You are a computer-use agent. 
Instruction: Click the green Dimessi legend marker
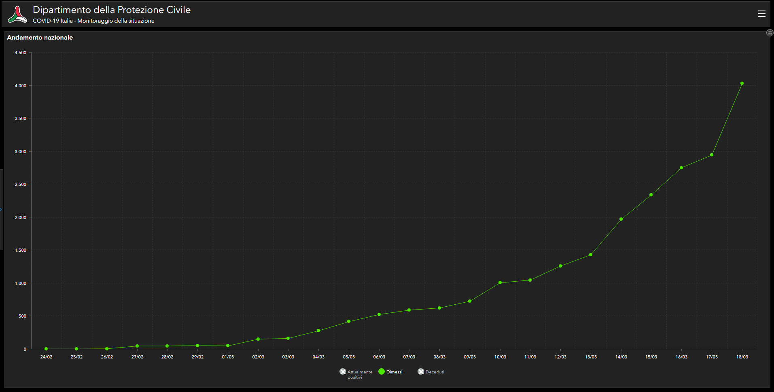pyautogui.click(x=382, y=371)
